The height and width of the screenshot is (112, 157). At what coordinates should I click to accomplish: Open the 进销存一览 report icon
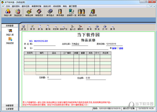71,13
